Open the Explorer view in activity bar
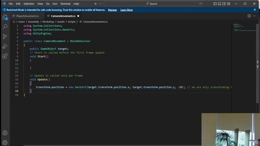 5,17
